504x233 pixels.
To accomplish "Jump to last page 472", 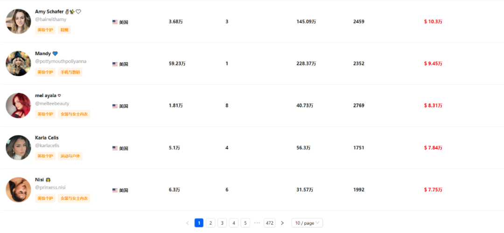I will coord(270,223).
